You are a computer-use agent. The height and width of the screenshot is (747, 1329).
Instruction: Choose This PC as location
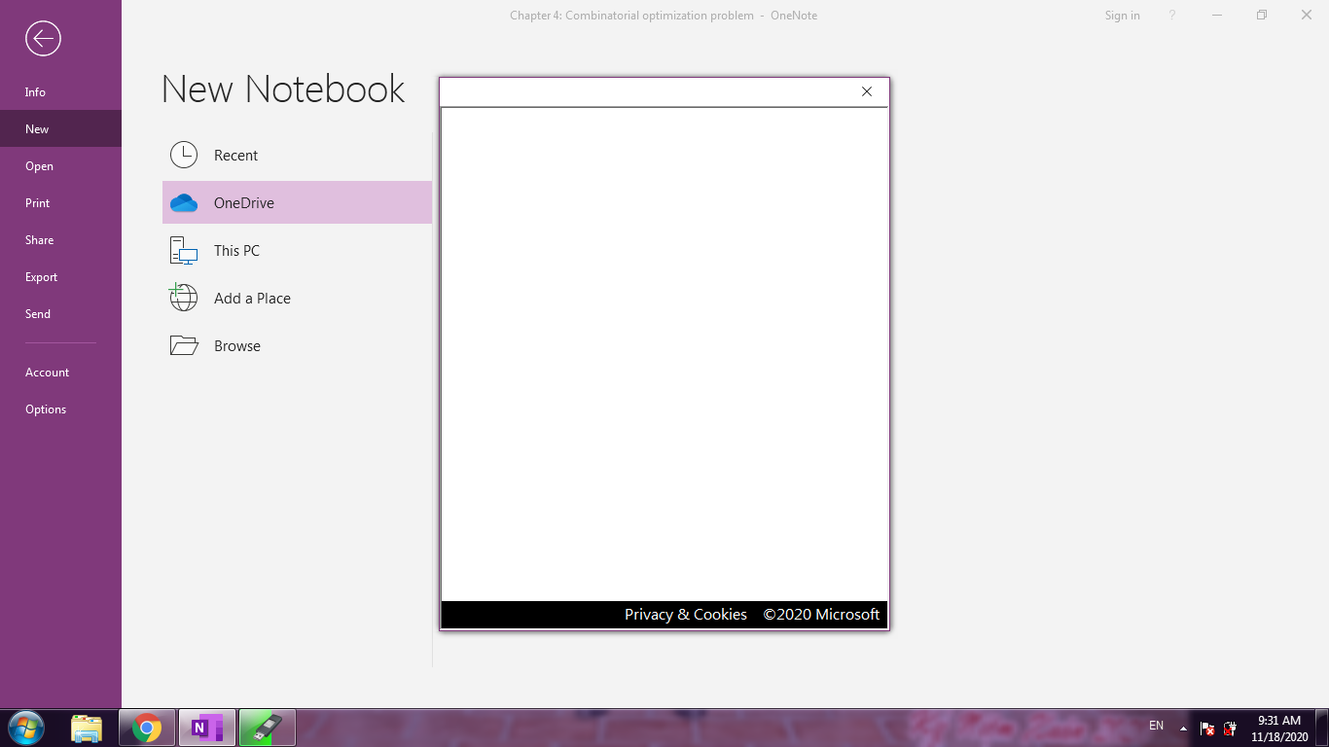tap(297, 251)
